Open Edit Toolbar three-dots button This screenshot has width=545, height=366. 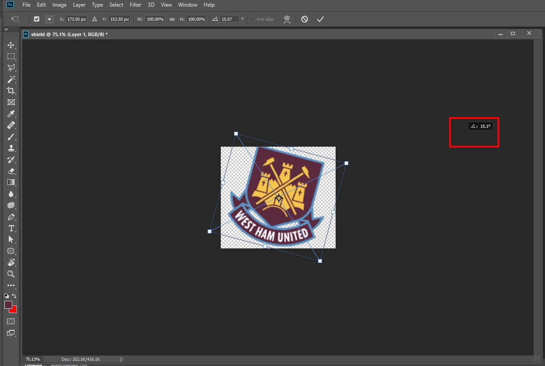pos(11,285)
